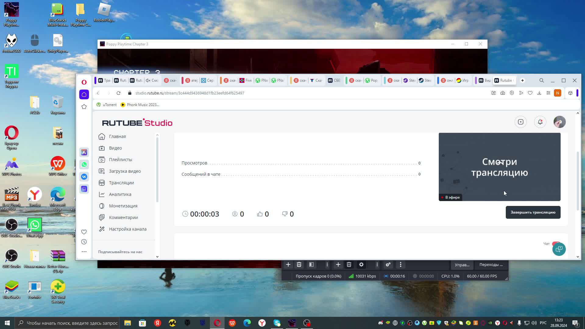The height and width of the screenshot is (329, 585).
Task: Click the OBS remove scene trash icon
Action: pyautogui.click(x=299, y=265)
